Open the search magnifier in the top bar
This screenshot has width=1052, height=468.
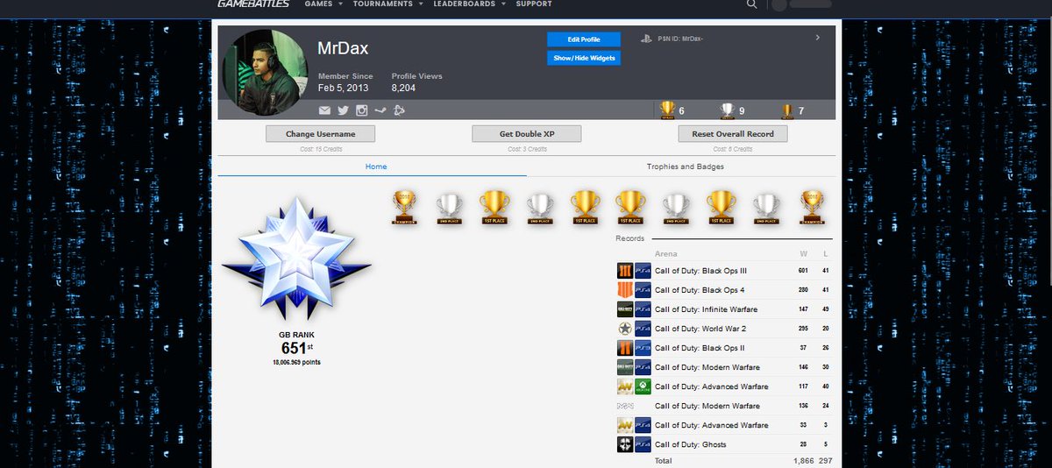751,4
